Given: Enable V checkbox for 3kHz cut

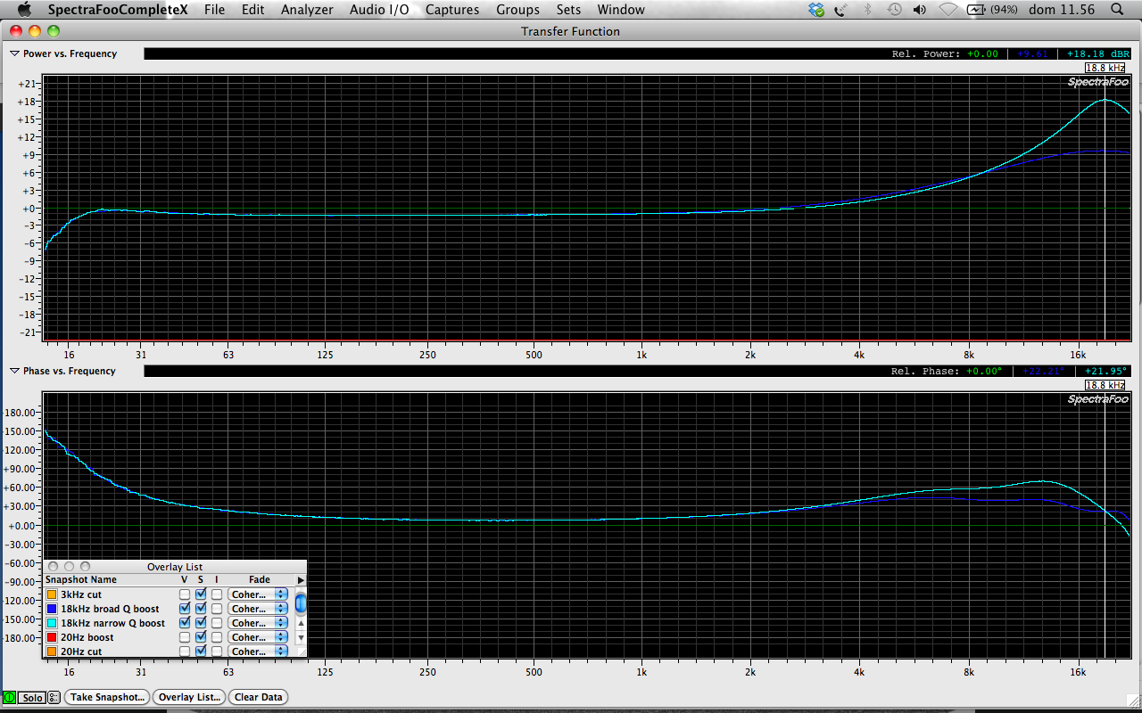Looking at the screenshot, I should tap(185, 594).
